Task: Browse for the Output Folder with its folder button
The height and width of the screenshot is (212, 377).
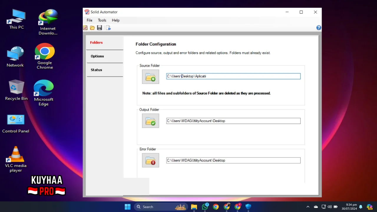Action: tap(151, 121)
